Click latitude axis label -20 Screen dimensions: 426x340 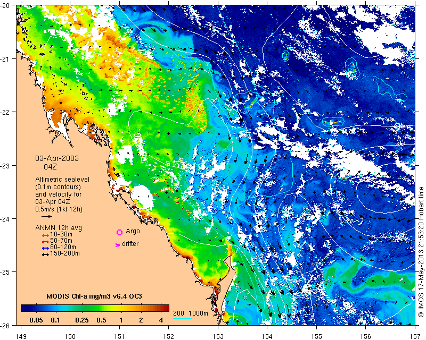5,6
